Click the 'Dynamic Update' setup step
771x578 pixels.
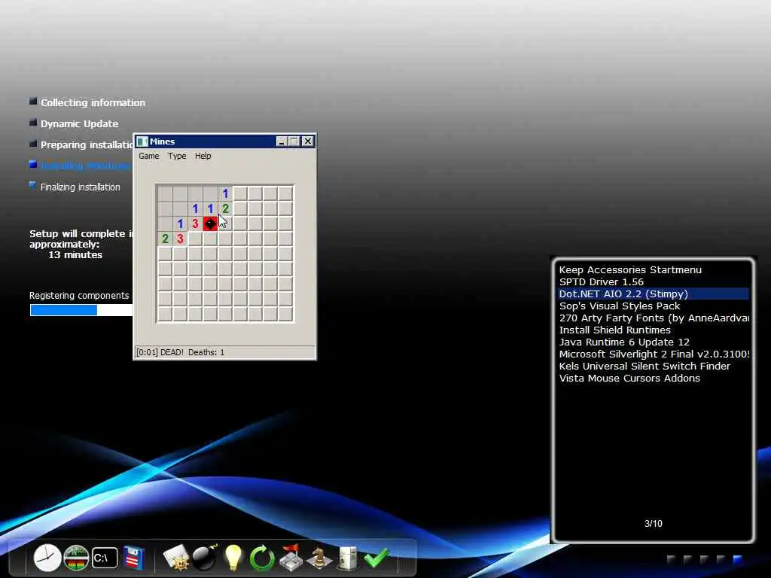[x=79, y=124]
